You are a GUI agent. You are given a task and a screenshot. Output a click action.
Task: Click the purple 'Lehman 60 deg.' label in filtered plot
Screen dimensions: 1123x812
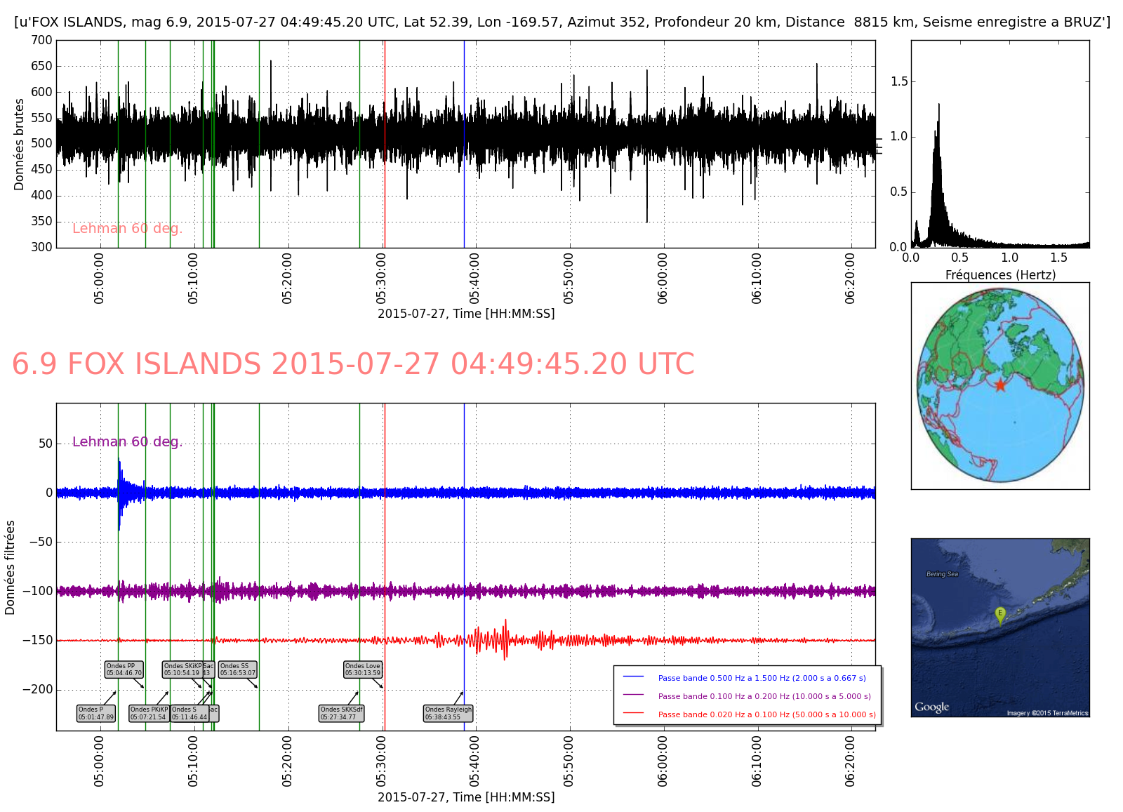[x=127, y=441]
